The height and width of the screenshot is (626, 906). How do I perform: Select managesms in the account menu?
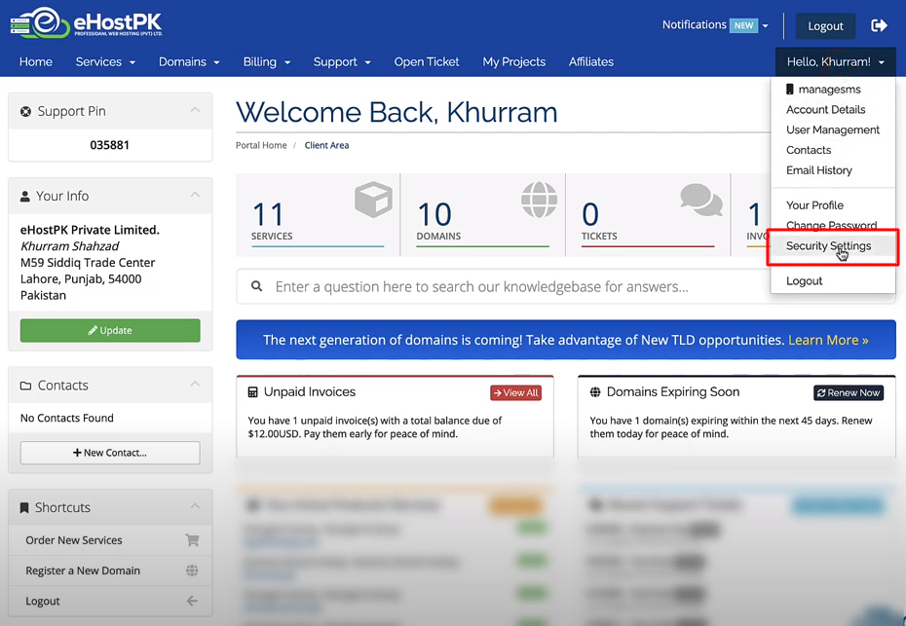pyautogui.click(x=833, y=89)
